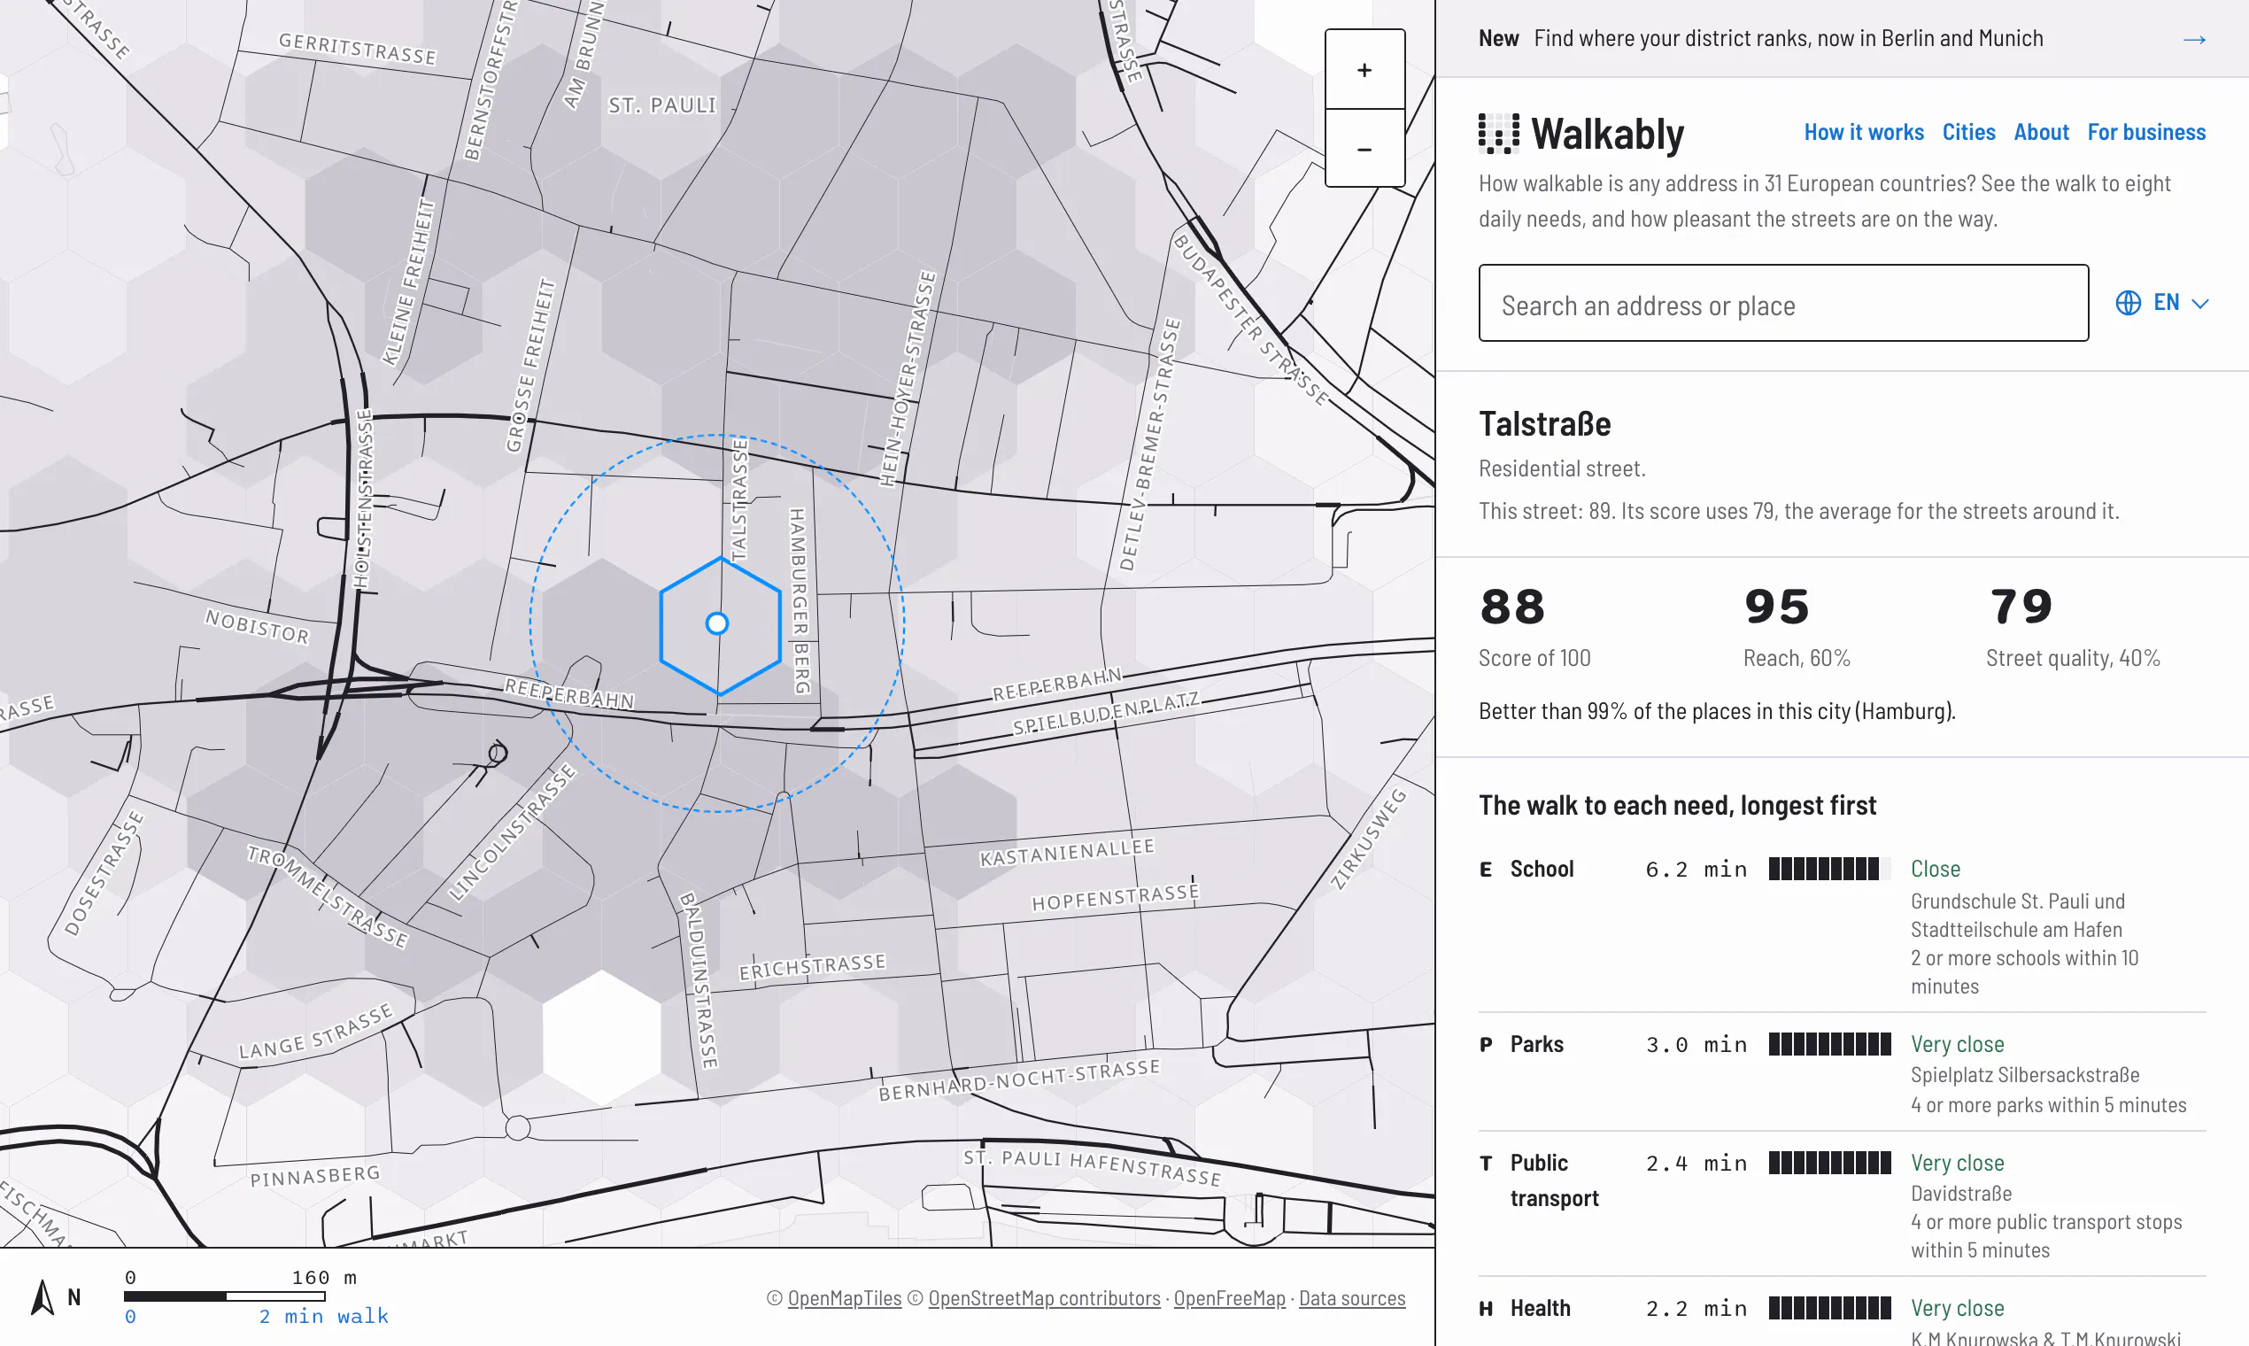Zoom in the map with plus button
The width and height of the screenshot is (2249, 1346).
[x=1364, y=70]
